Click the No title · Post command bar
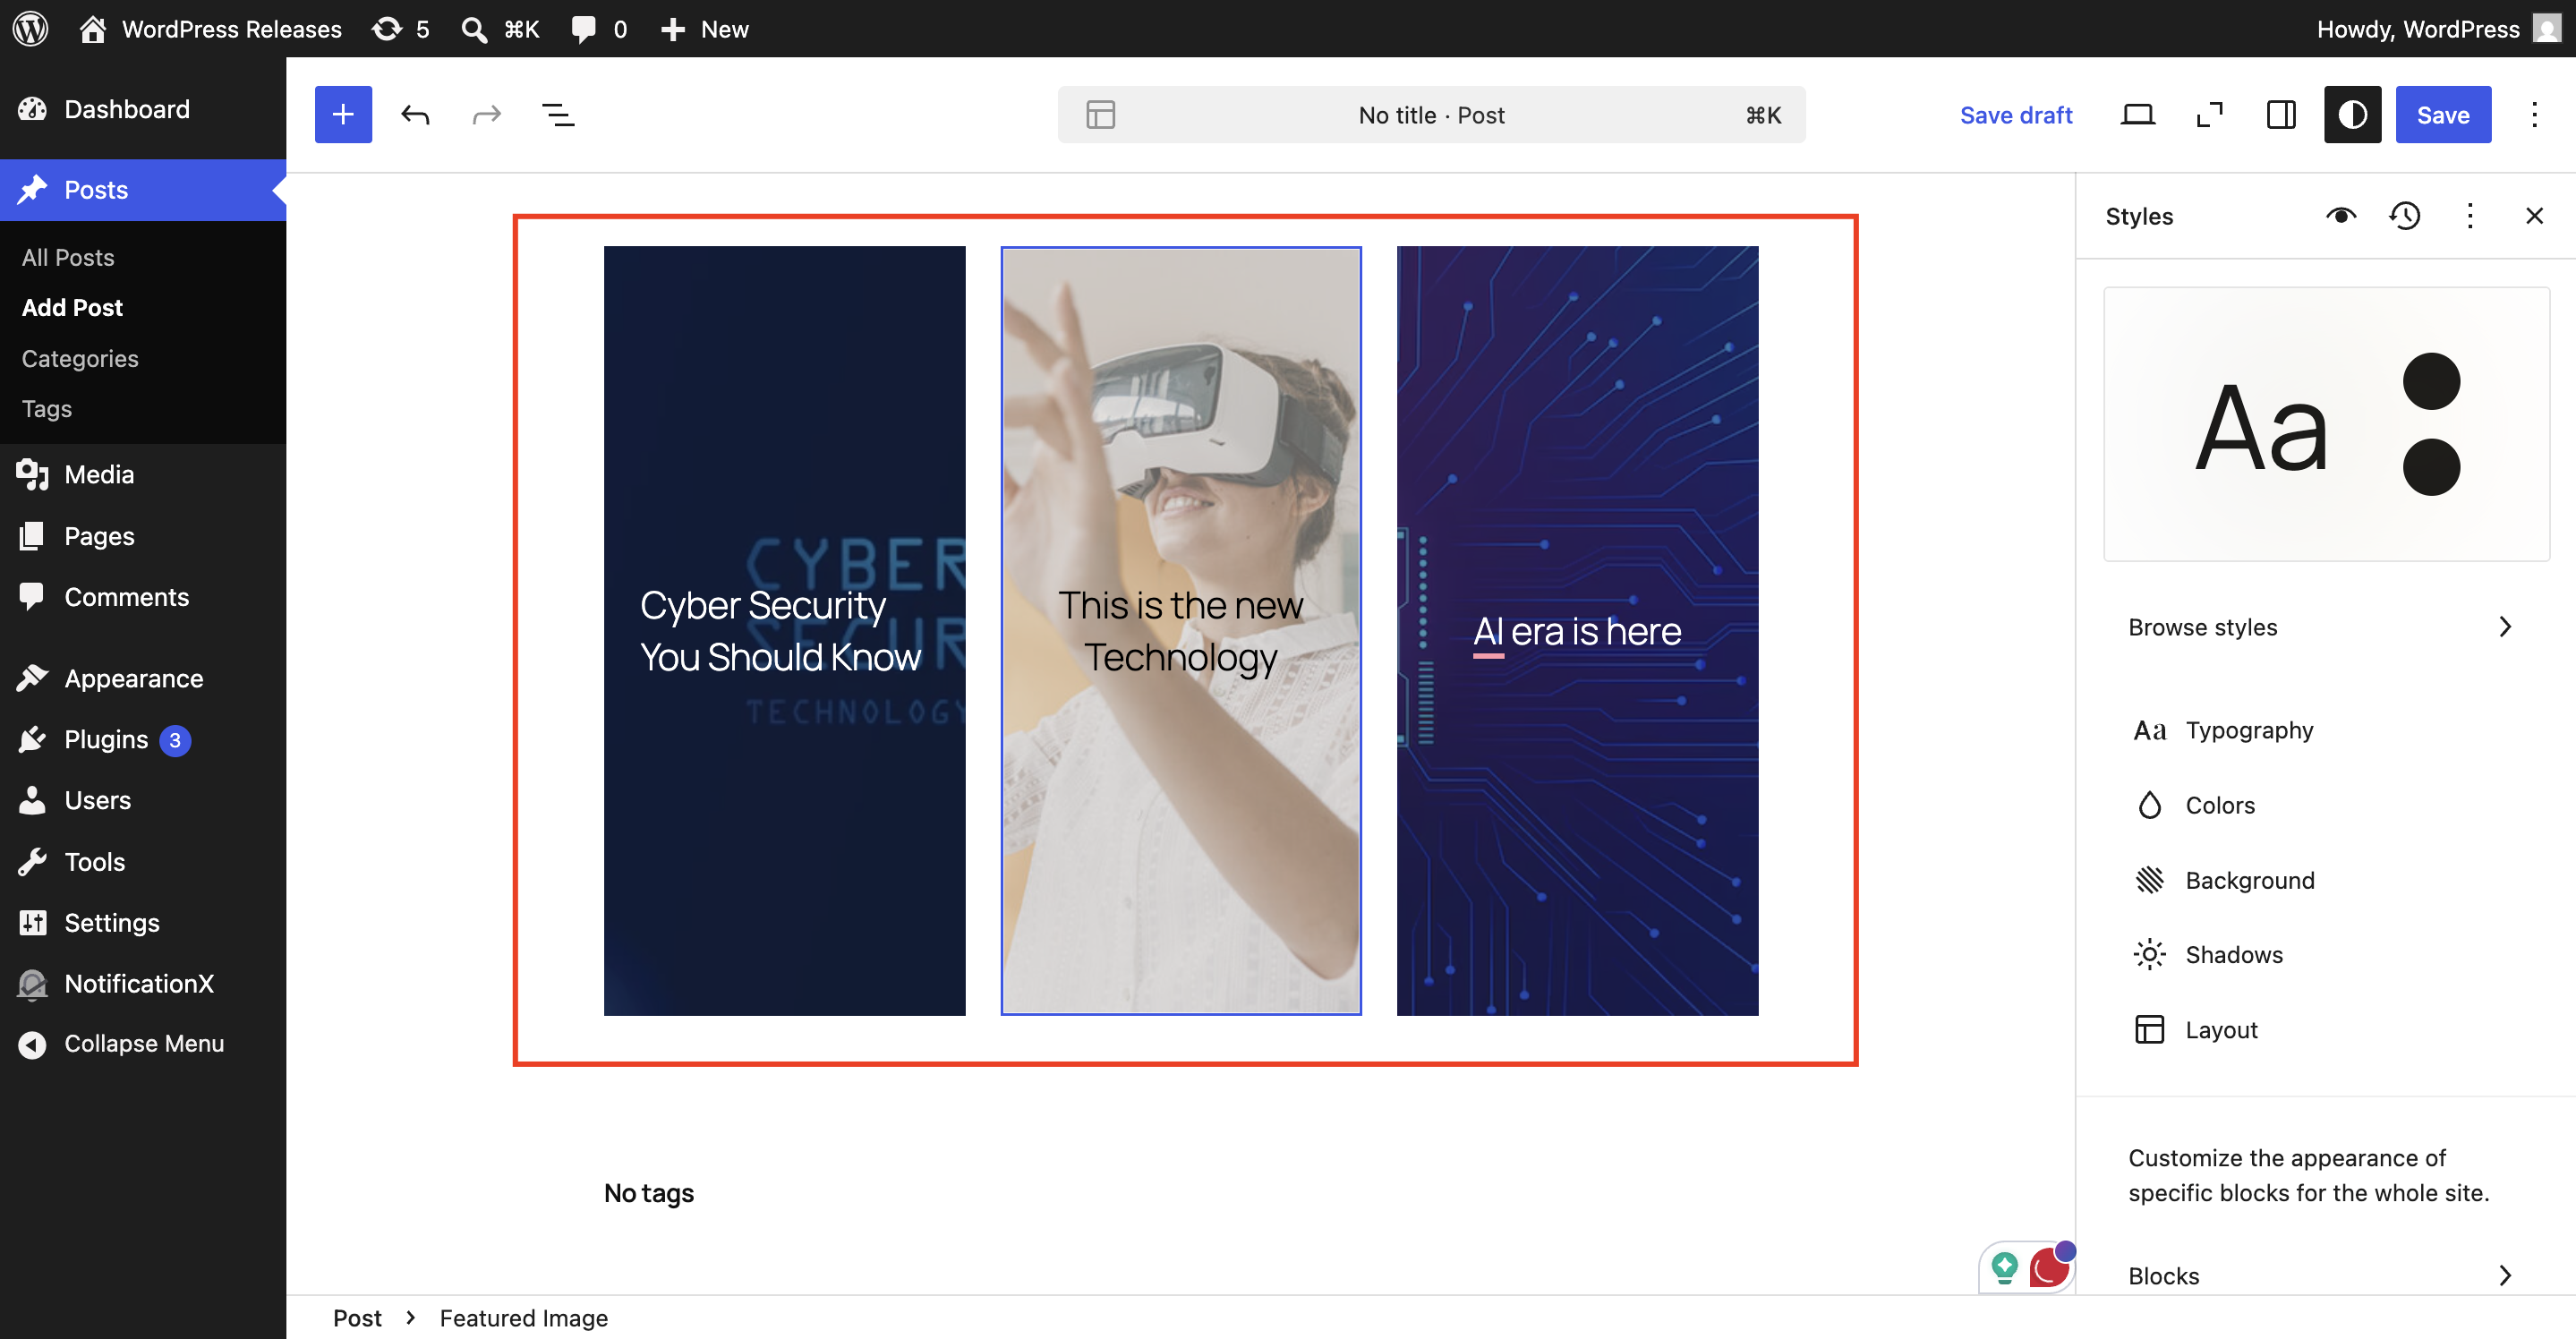This screenshot has width=2576, height=1339. [x=1431, y=115]
